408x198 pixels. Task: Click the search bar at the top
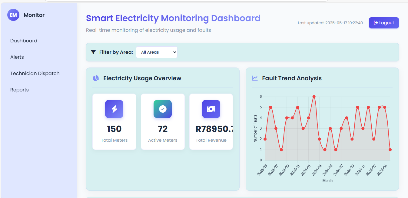[x=187, y=1]
